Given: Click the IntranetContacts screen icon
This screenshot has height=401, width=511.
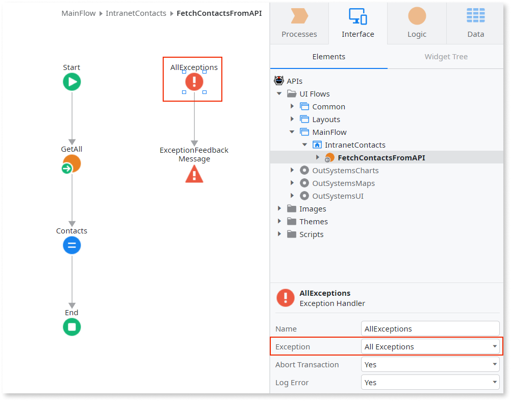Looking at the screenshot, I should point(317,145).
